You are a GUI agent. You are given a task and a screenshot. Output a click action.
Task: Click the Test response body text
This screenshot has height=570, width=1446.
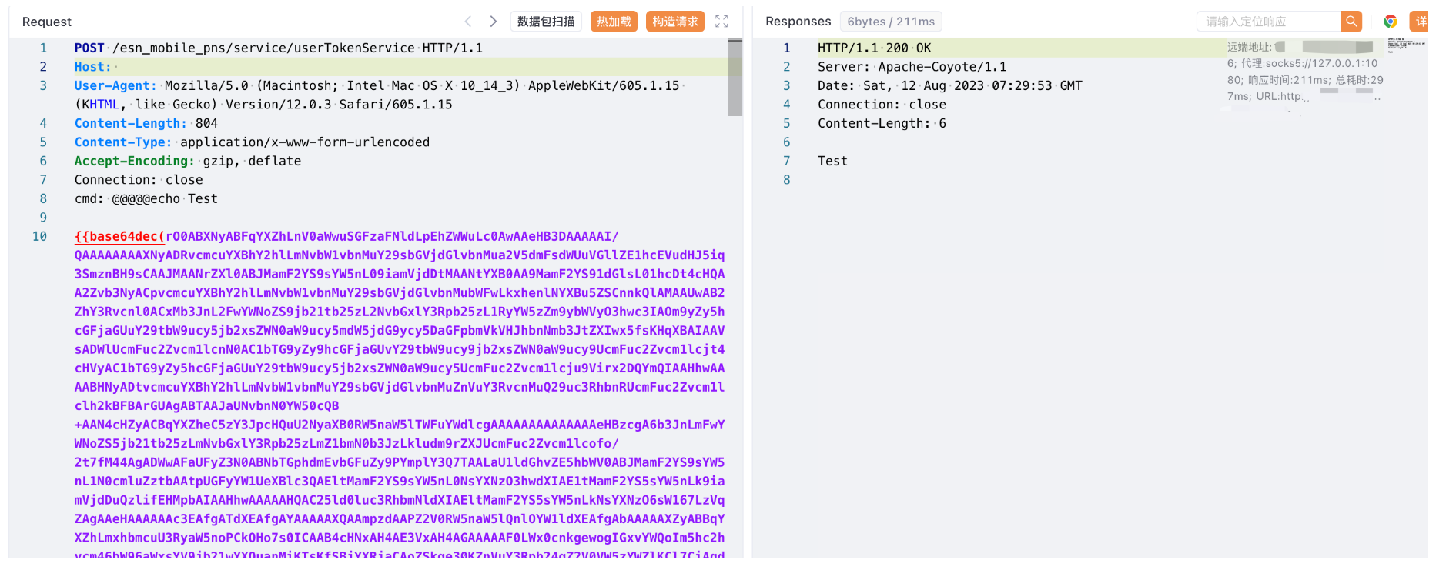point(832,161)
